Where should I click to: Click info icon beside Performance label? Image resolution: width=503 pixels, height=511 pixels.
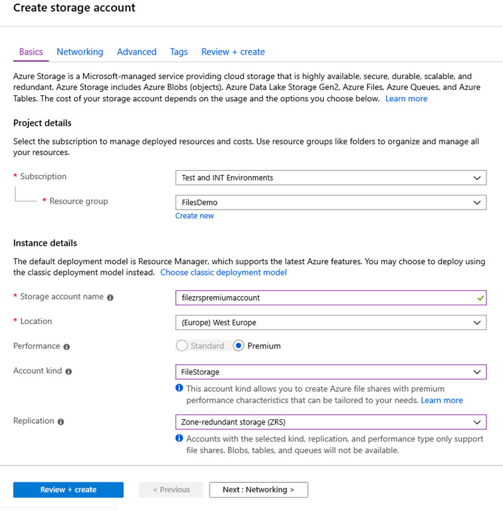tap(67, 347)
